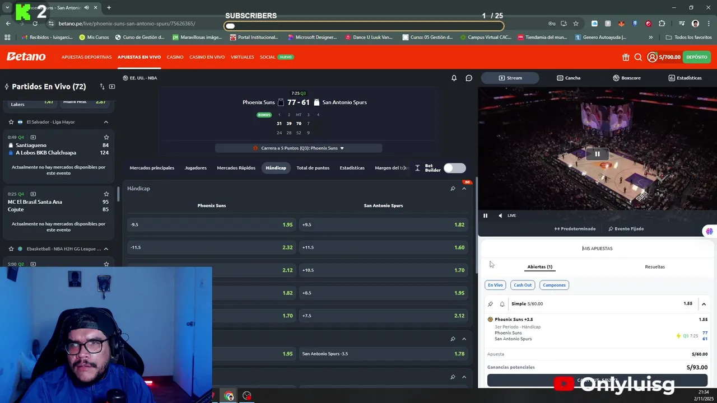Viewport: 717px width, 403px height.
Task: Open Casino En Vivo menu item
Action: tap(207, 57)
